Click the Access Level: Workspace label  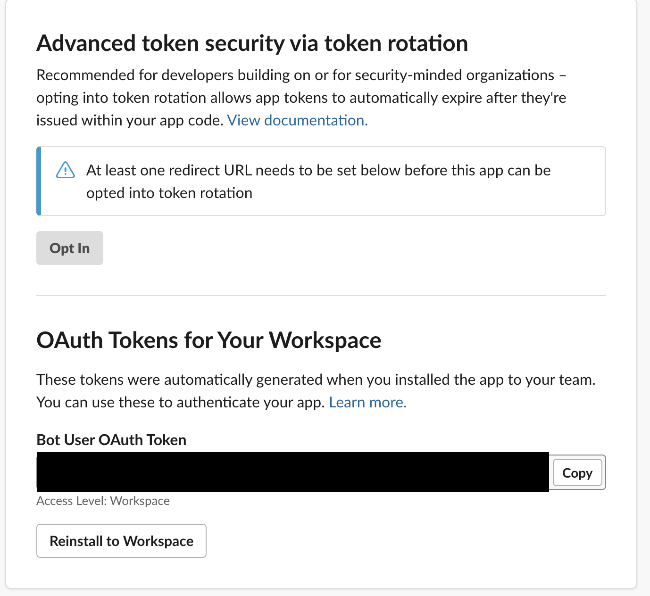(103, 501)
